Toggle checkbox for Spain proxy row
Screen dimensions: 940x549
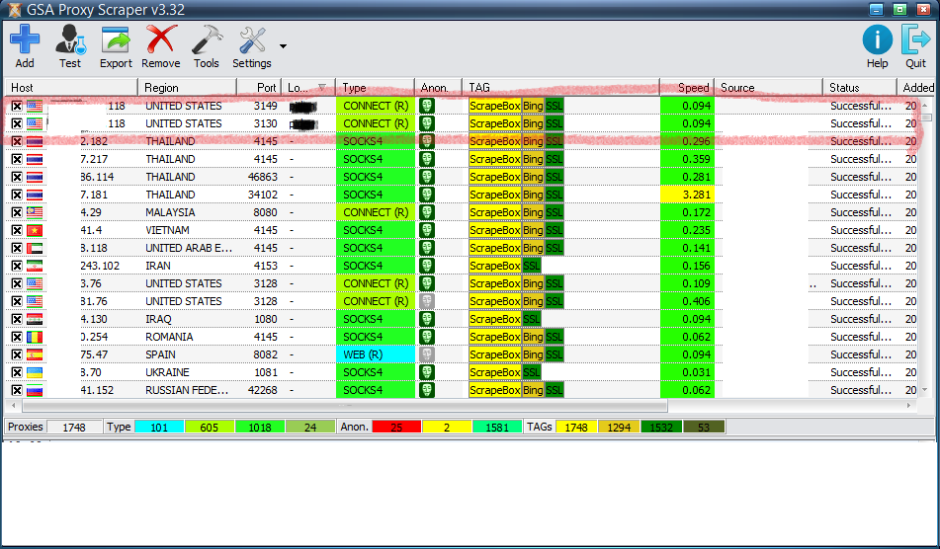[17, 355]
